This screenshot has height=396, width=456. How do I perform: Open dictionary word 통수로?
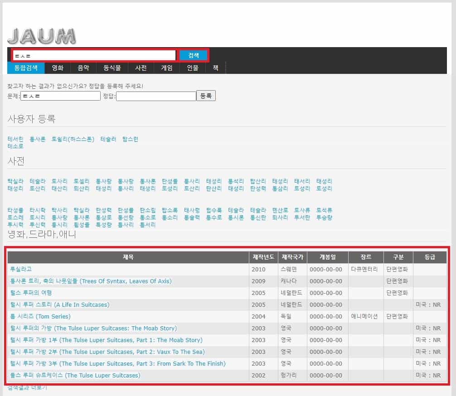click(x=214, y=217)
